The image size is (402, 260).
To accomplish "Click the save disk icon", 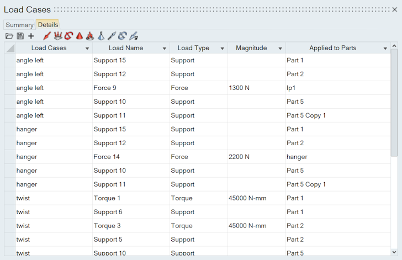I will click(20, 36).
